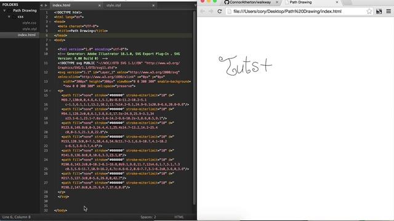The width and height of the screenshot is (394, 221).
Task: Click the <!DOCTYPE html> line
Action: click(68, 12)
